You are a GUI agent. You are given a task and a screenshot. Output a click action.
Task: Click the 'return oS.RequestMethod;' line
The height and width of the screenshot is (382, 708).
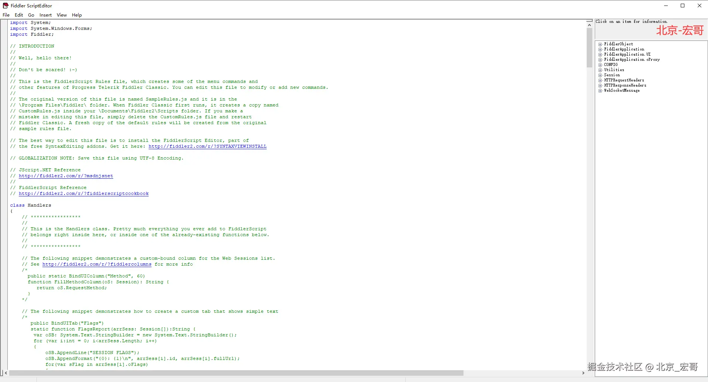72,288
